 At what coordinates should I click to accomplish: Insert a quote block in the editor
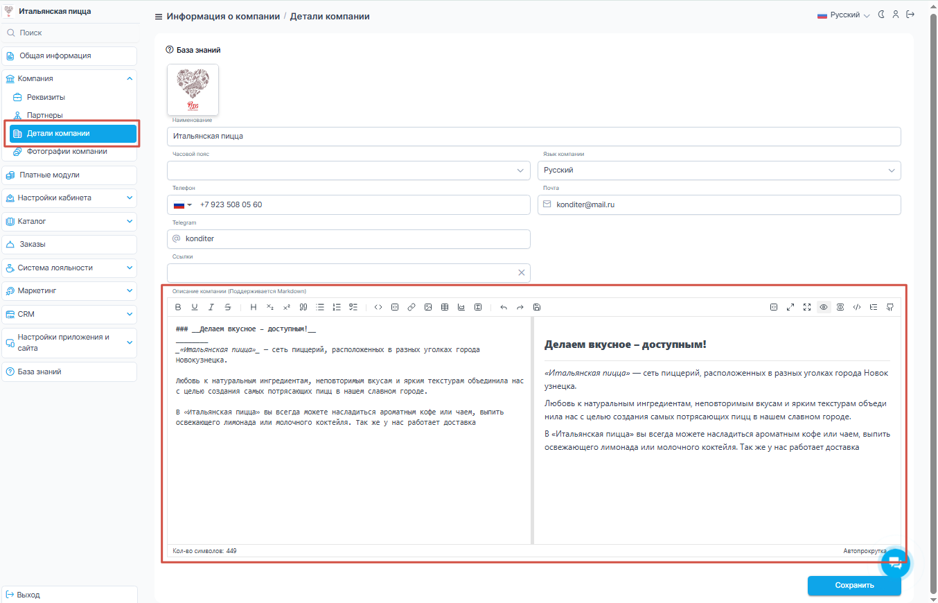point(303,307)
